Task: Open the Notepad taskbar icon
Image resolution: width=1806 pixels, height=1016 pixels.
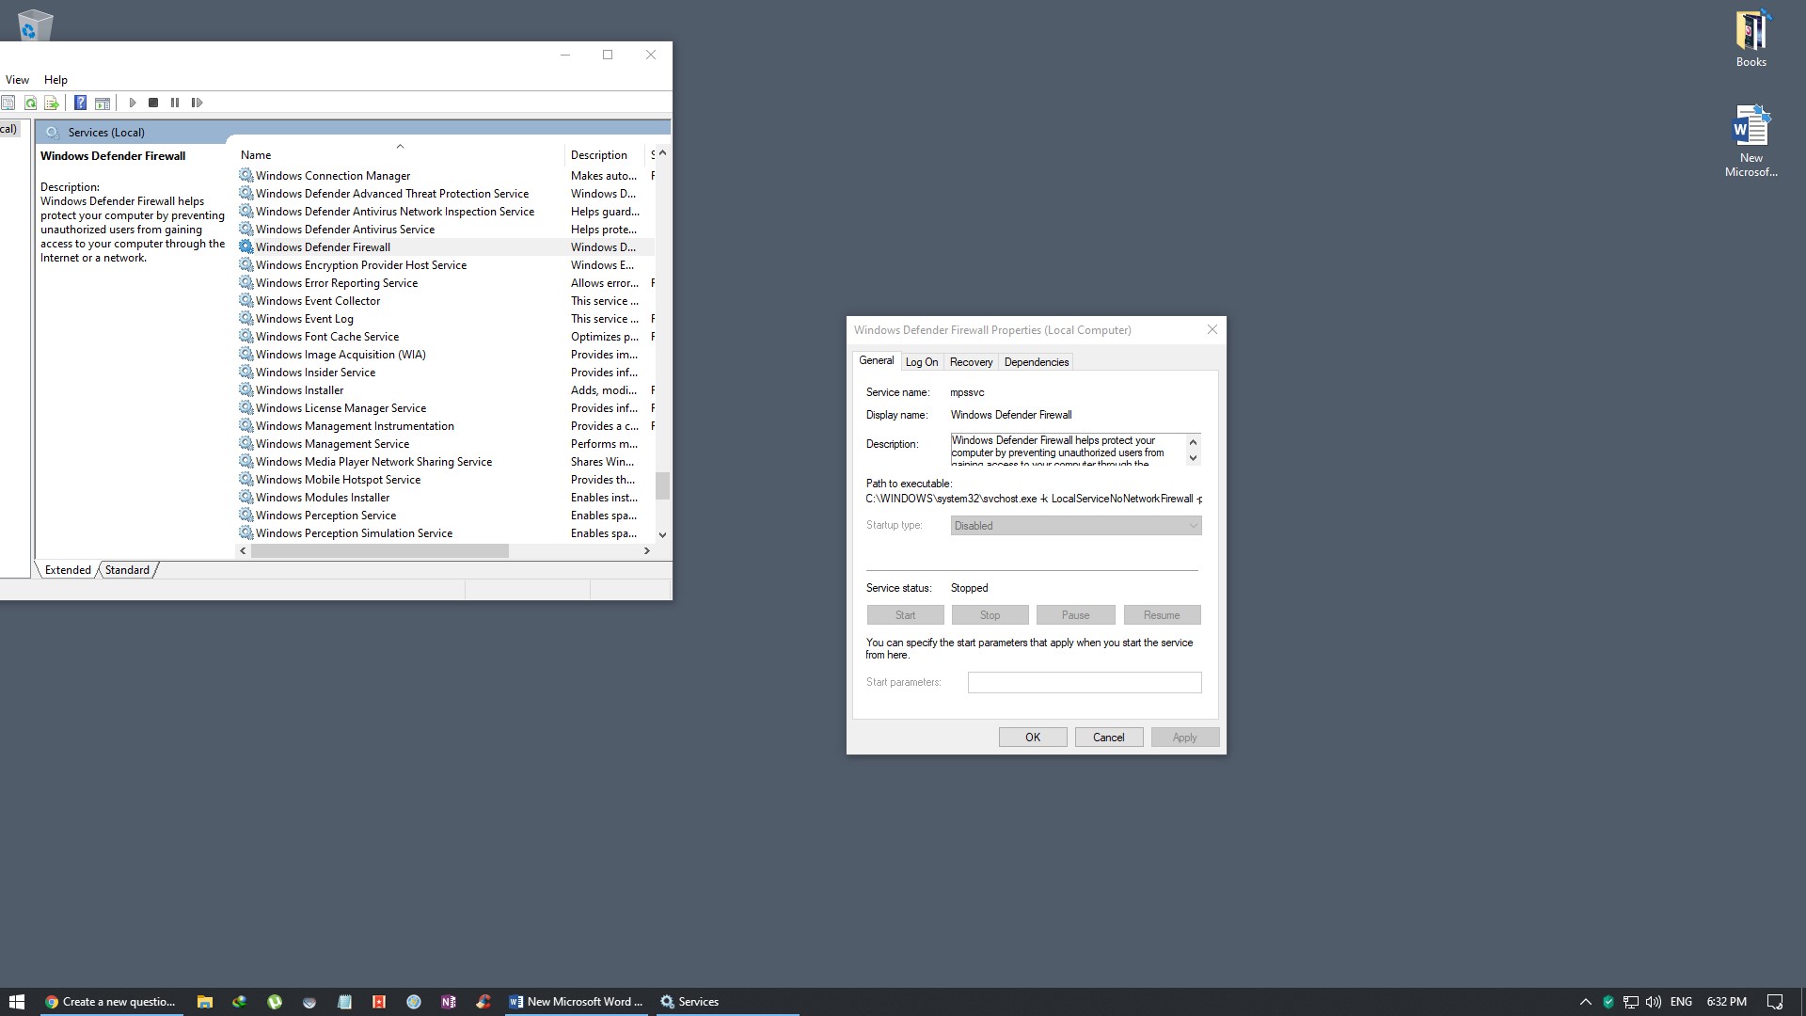Action: (344, 1002)
